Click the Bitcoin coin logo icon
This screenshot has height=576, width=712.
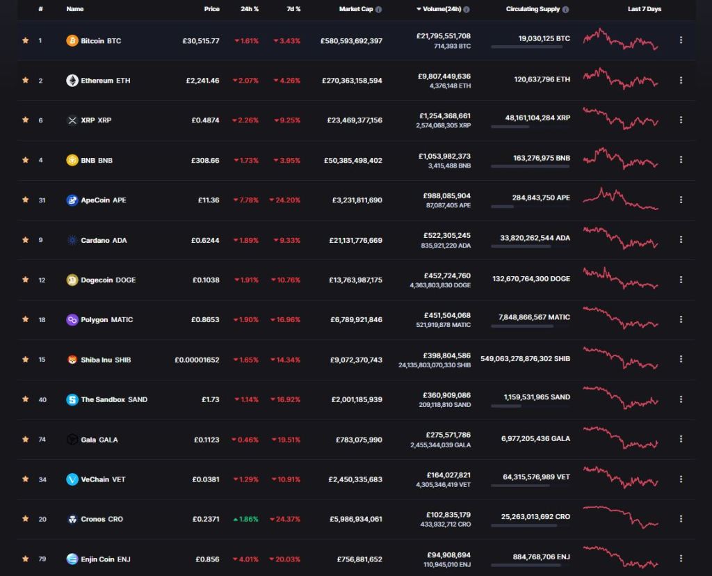click(x=72, y=40)
